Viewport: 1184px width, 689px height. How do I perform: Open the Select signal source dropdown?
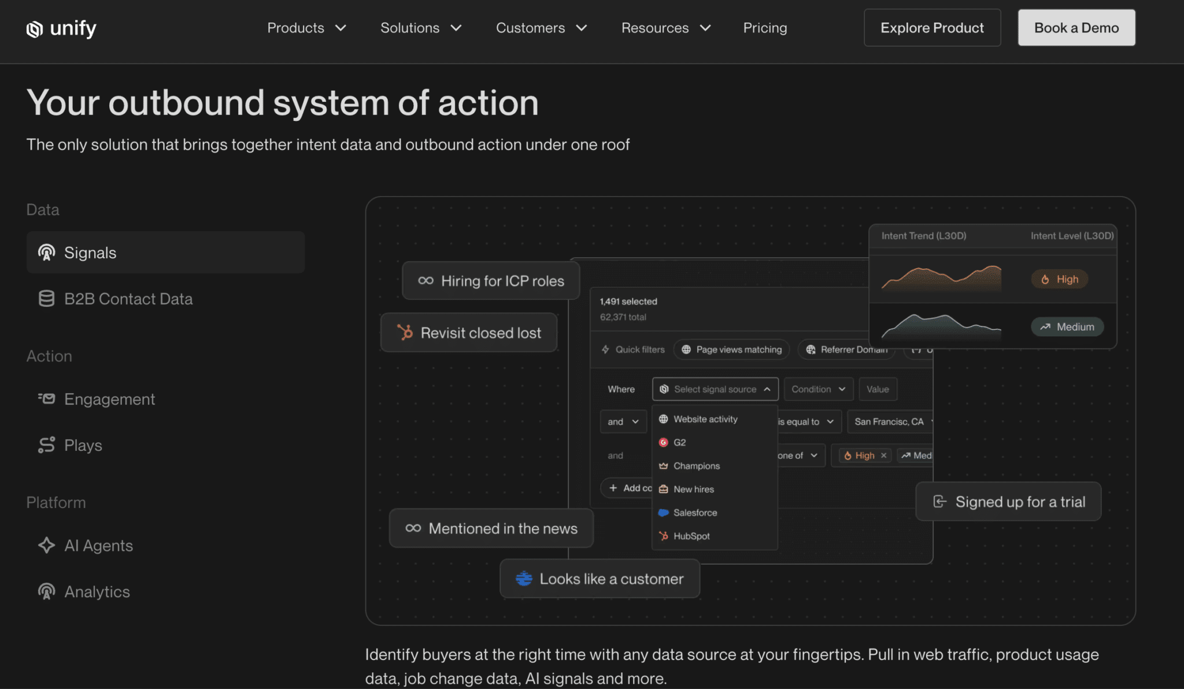click(x=715, y=389)
